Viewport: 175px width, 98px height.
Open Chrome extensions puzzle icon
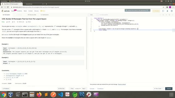point(167,7)
